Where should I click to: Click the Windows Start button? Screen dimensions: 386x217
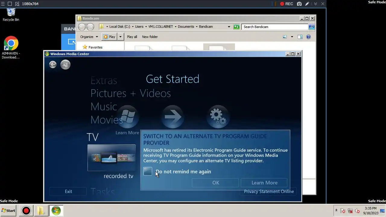(8, 211)
